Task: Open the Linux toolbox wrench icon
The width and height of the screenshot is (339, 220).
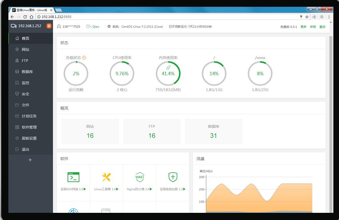Action: coord(106,177)
